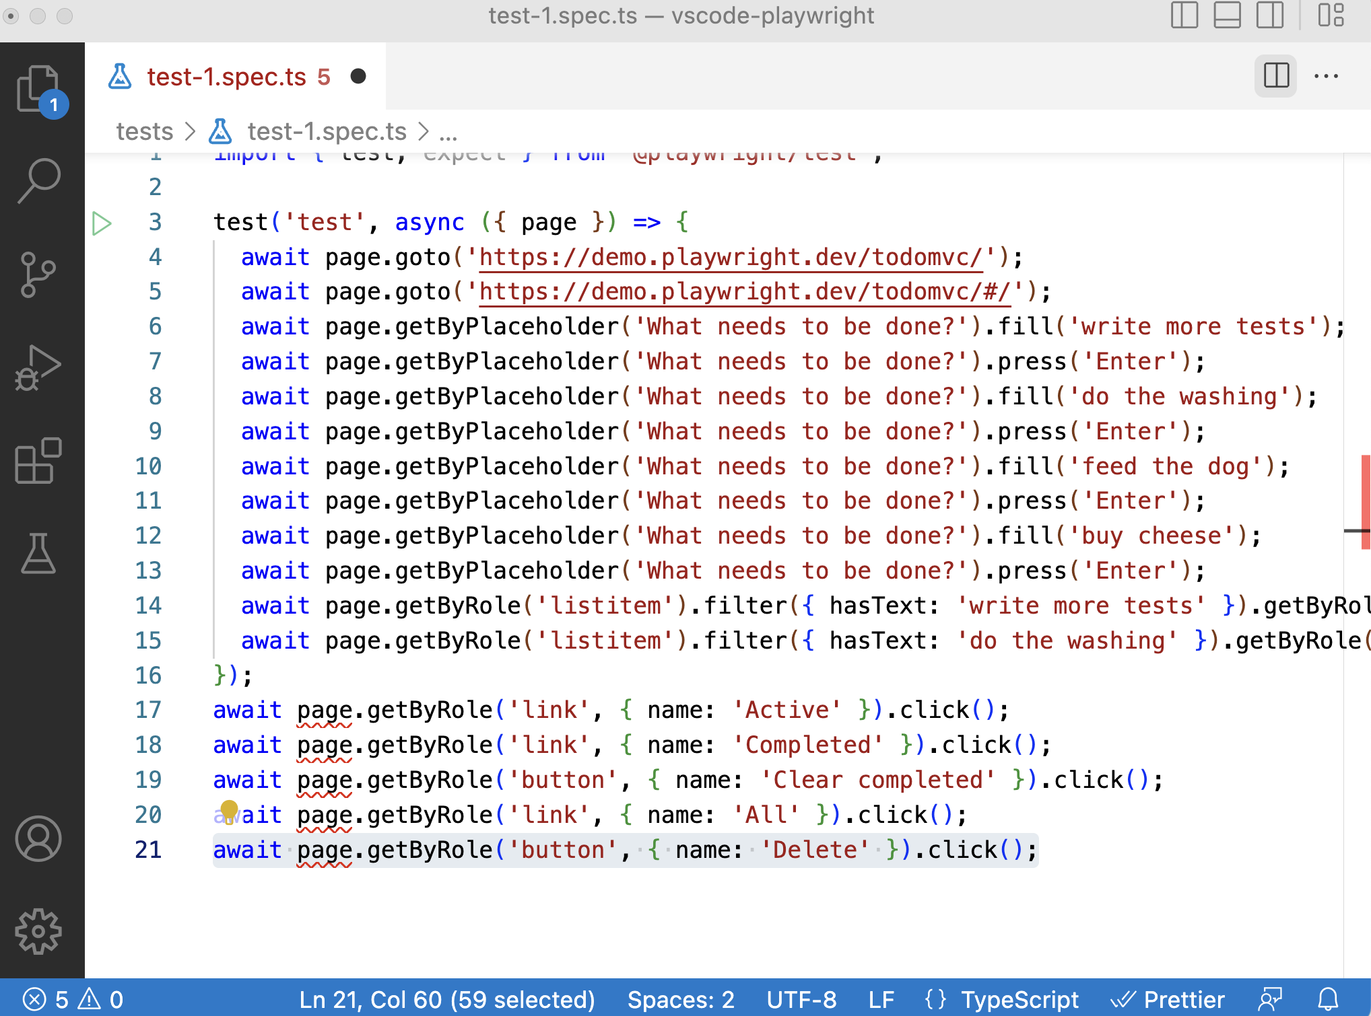The height and width of the screenshot is (1016, 1371).
Task: Open the Accounts menu
Action: tap(38, 838)
